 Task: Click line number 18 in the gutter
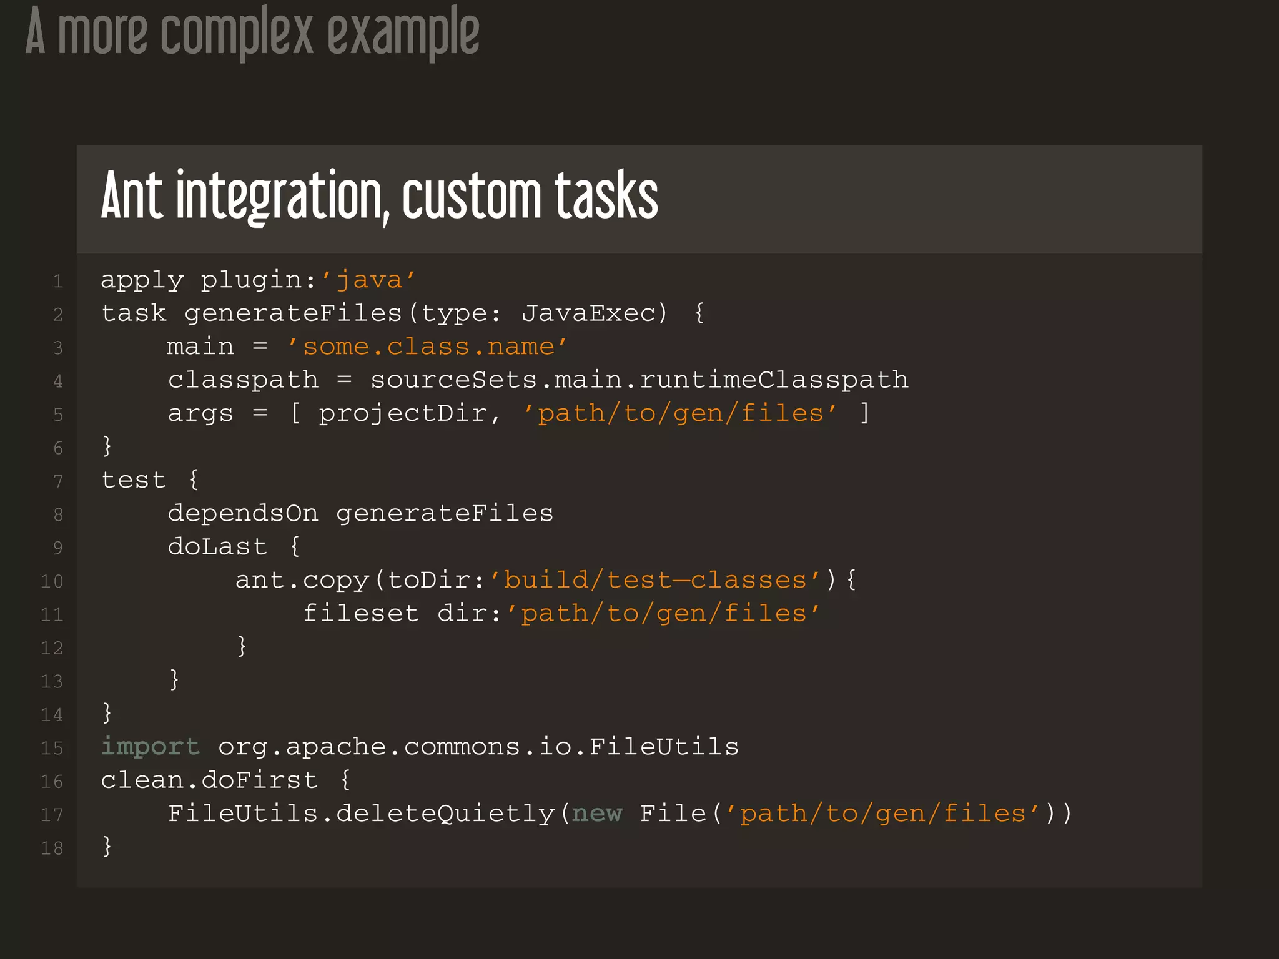(x=52, y=848)
